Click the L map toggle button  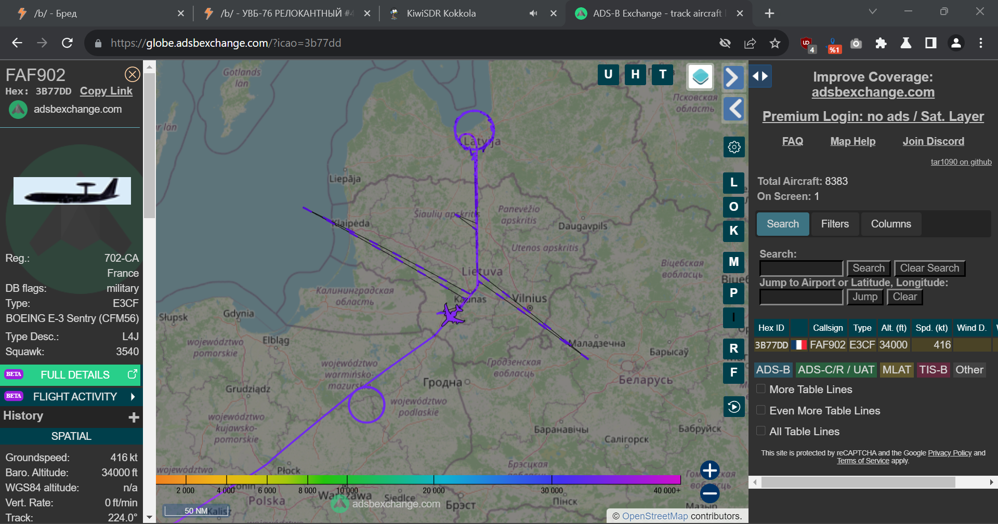tap(734, 182)
